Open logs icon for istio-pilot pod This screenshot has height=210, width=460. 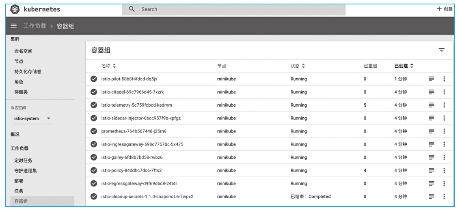(x=432, y=79)
